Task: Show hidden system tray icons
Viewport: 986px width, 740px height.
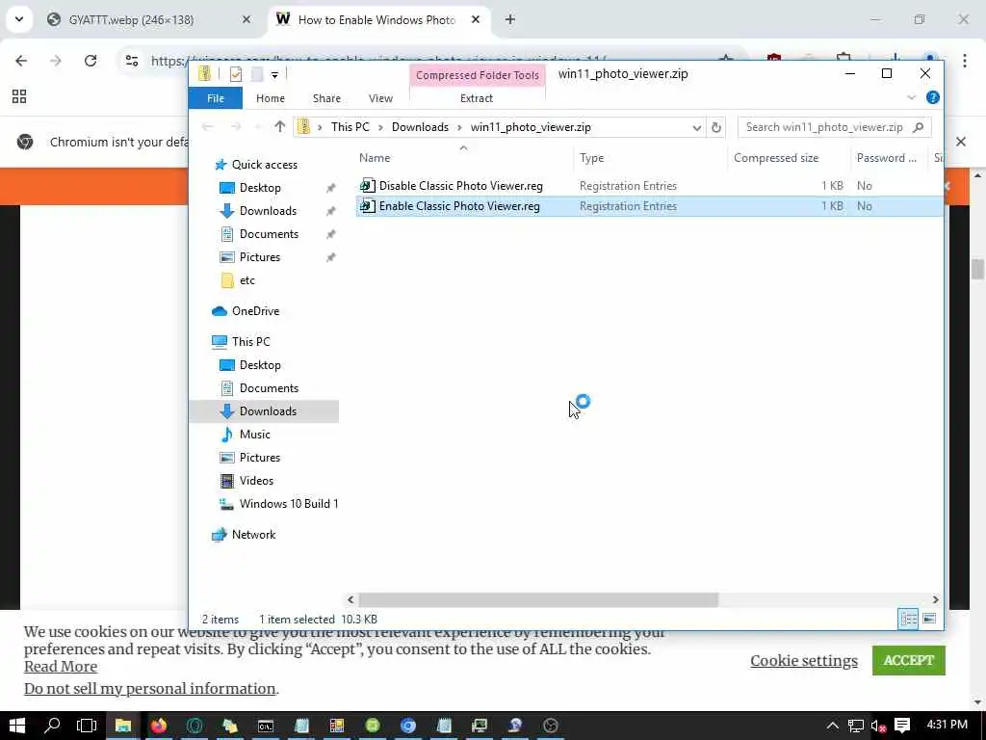Action: click(x=832, y=726)
